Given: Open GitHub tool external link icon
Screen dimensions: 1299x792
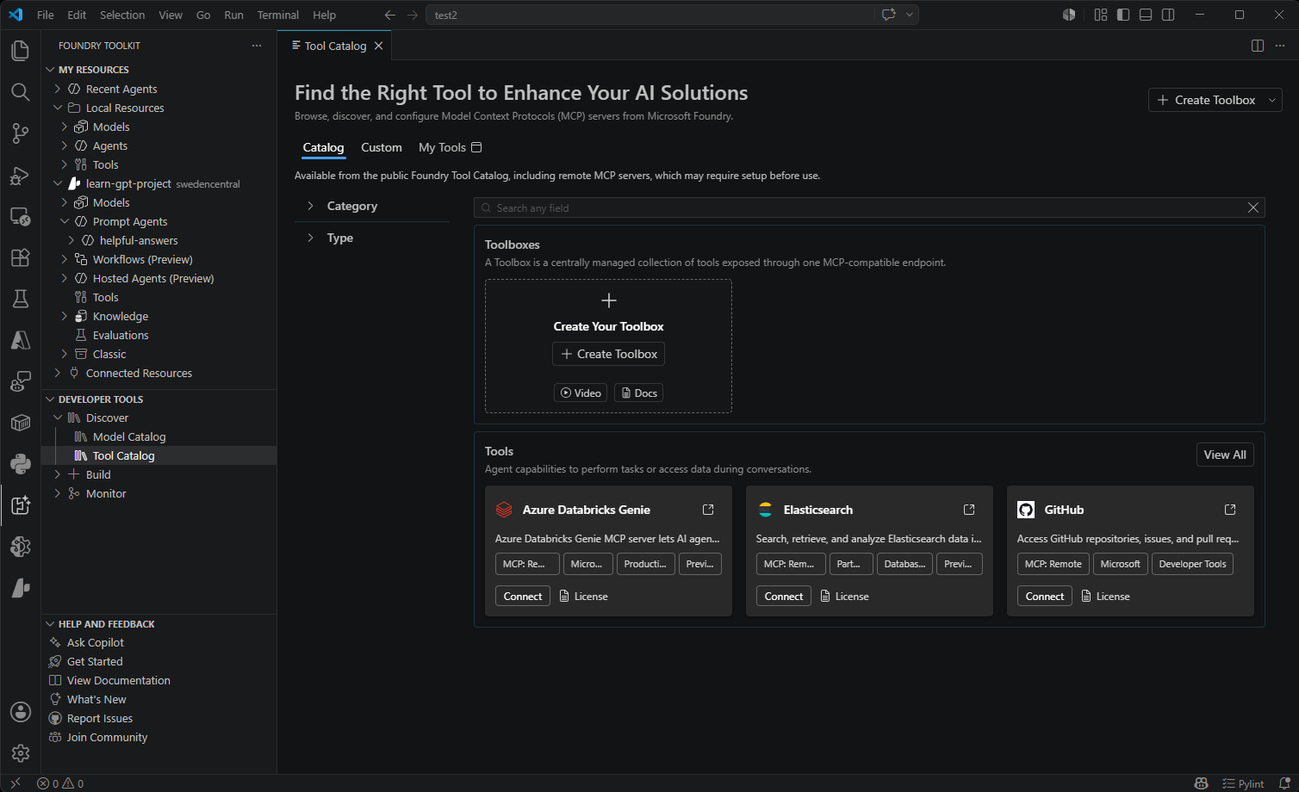Looking at the screenshot, I should click(x=1230, y=510).
